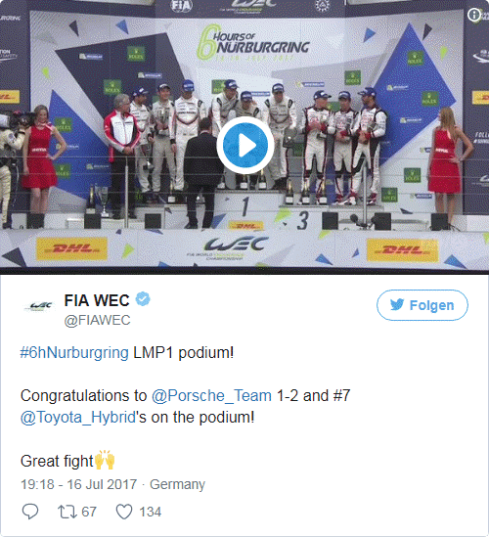Click the Germany location label

tap(177, 484)
